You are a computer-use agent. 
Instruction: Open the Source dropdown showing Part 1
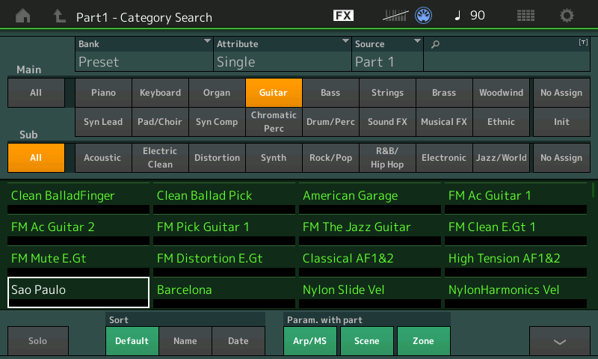tap(387, 54)
